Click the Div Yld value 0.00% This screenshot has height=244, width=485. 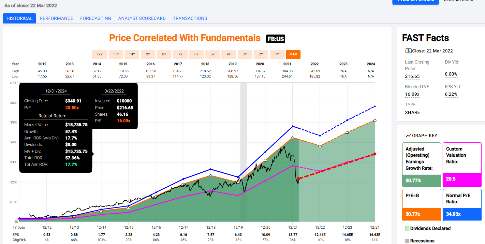[x=451, y=74]
